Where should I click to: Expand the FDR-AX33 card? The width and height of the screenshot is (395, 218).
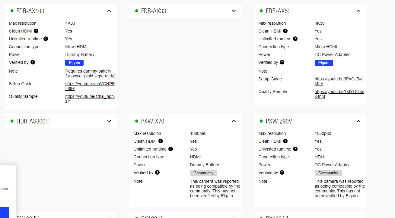(x=234, y=11)
